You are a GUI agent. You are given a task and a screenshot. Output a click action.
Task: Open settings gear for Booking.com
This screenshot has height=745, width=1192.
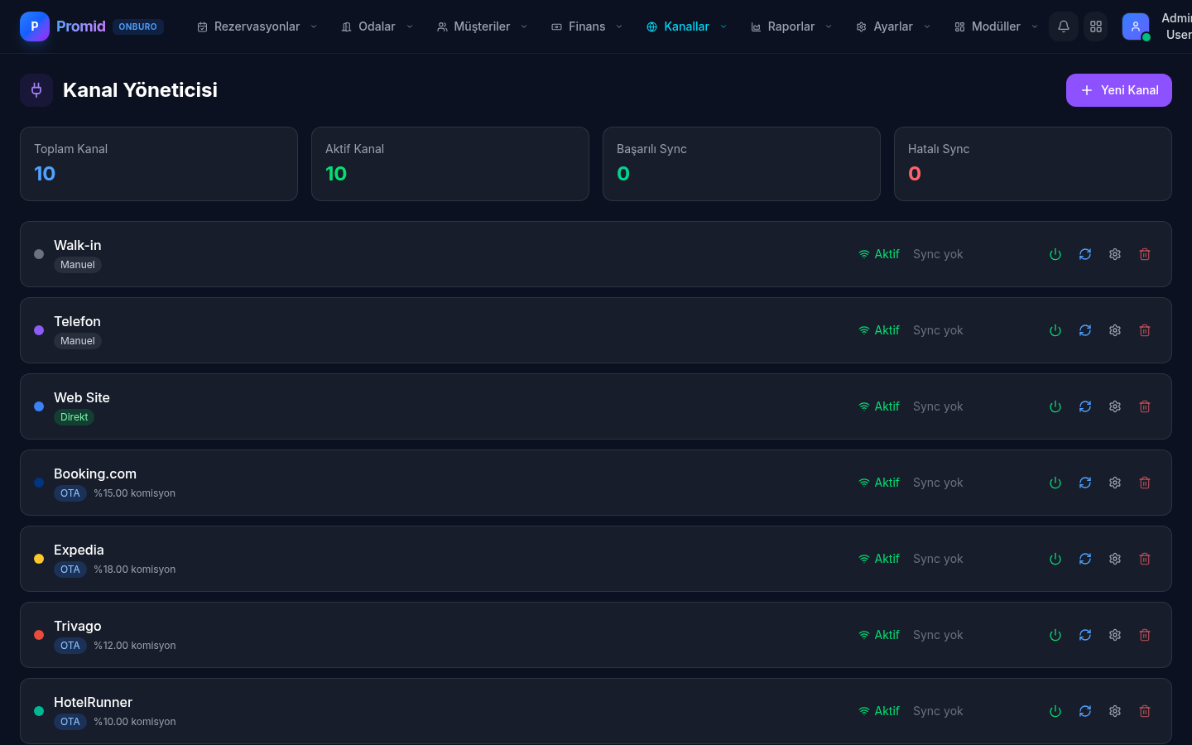[1115, 483]
